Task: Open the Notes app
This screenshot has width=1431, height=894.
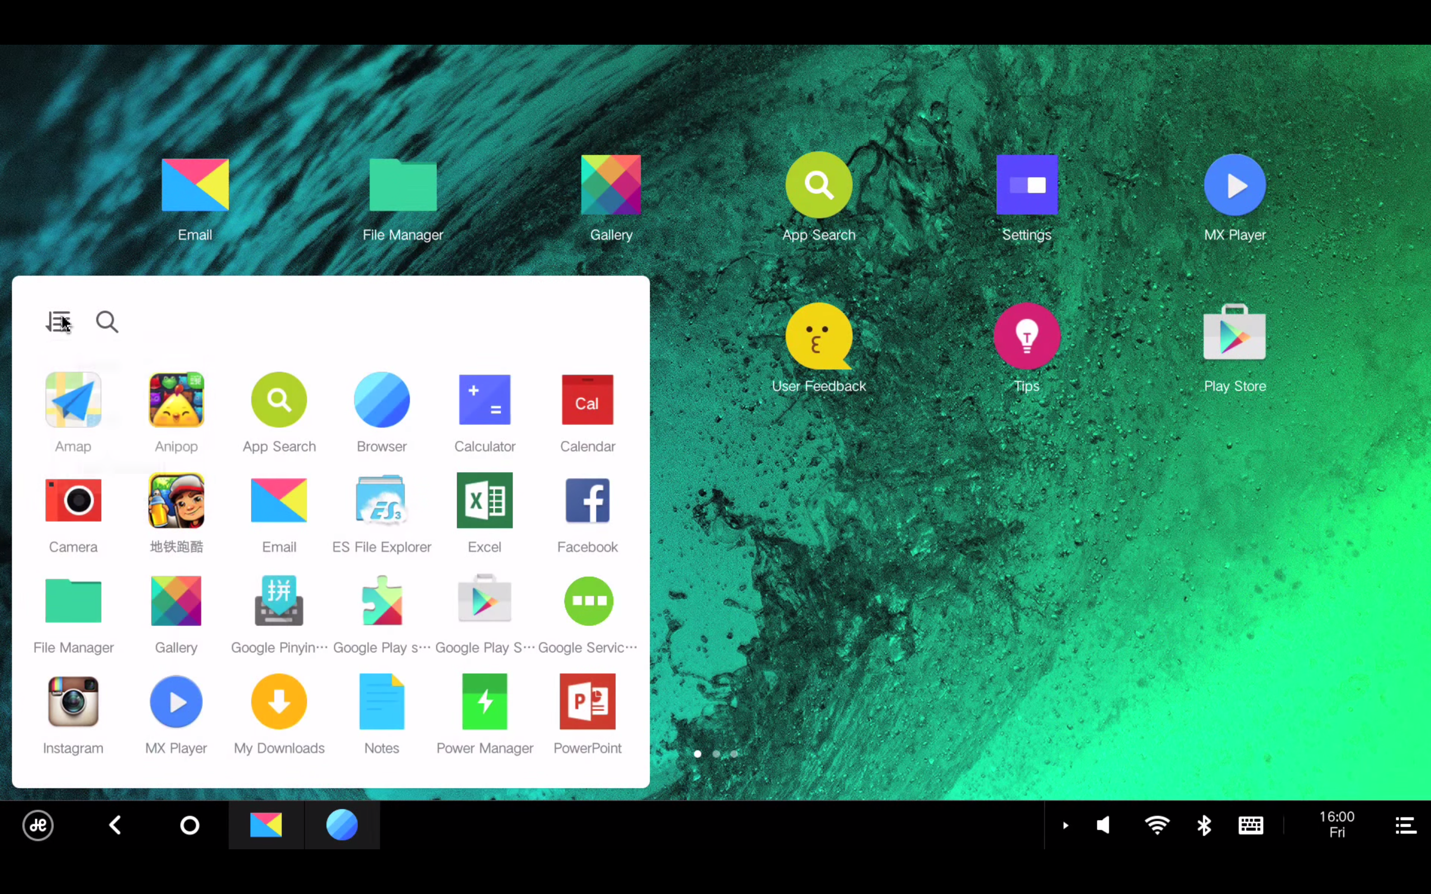Action: click(381, 702)
